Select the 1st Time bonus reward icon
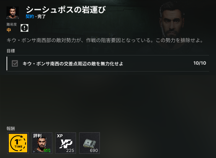 pos(18,143)
